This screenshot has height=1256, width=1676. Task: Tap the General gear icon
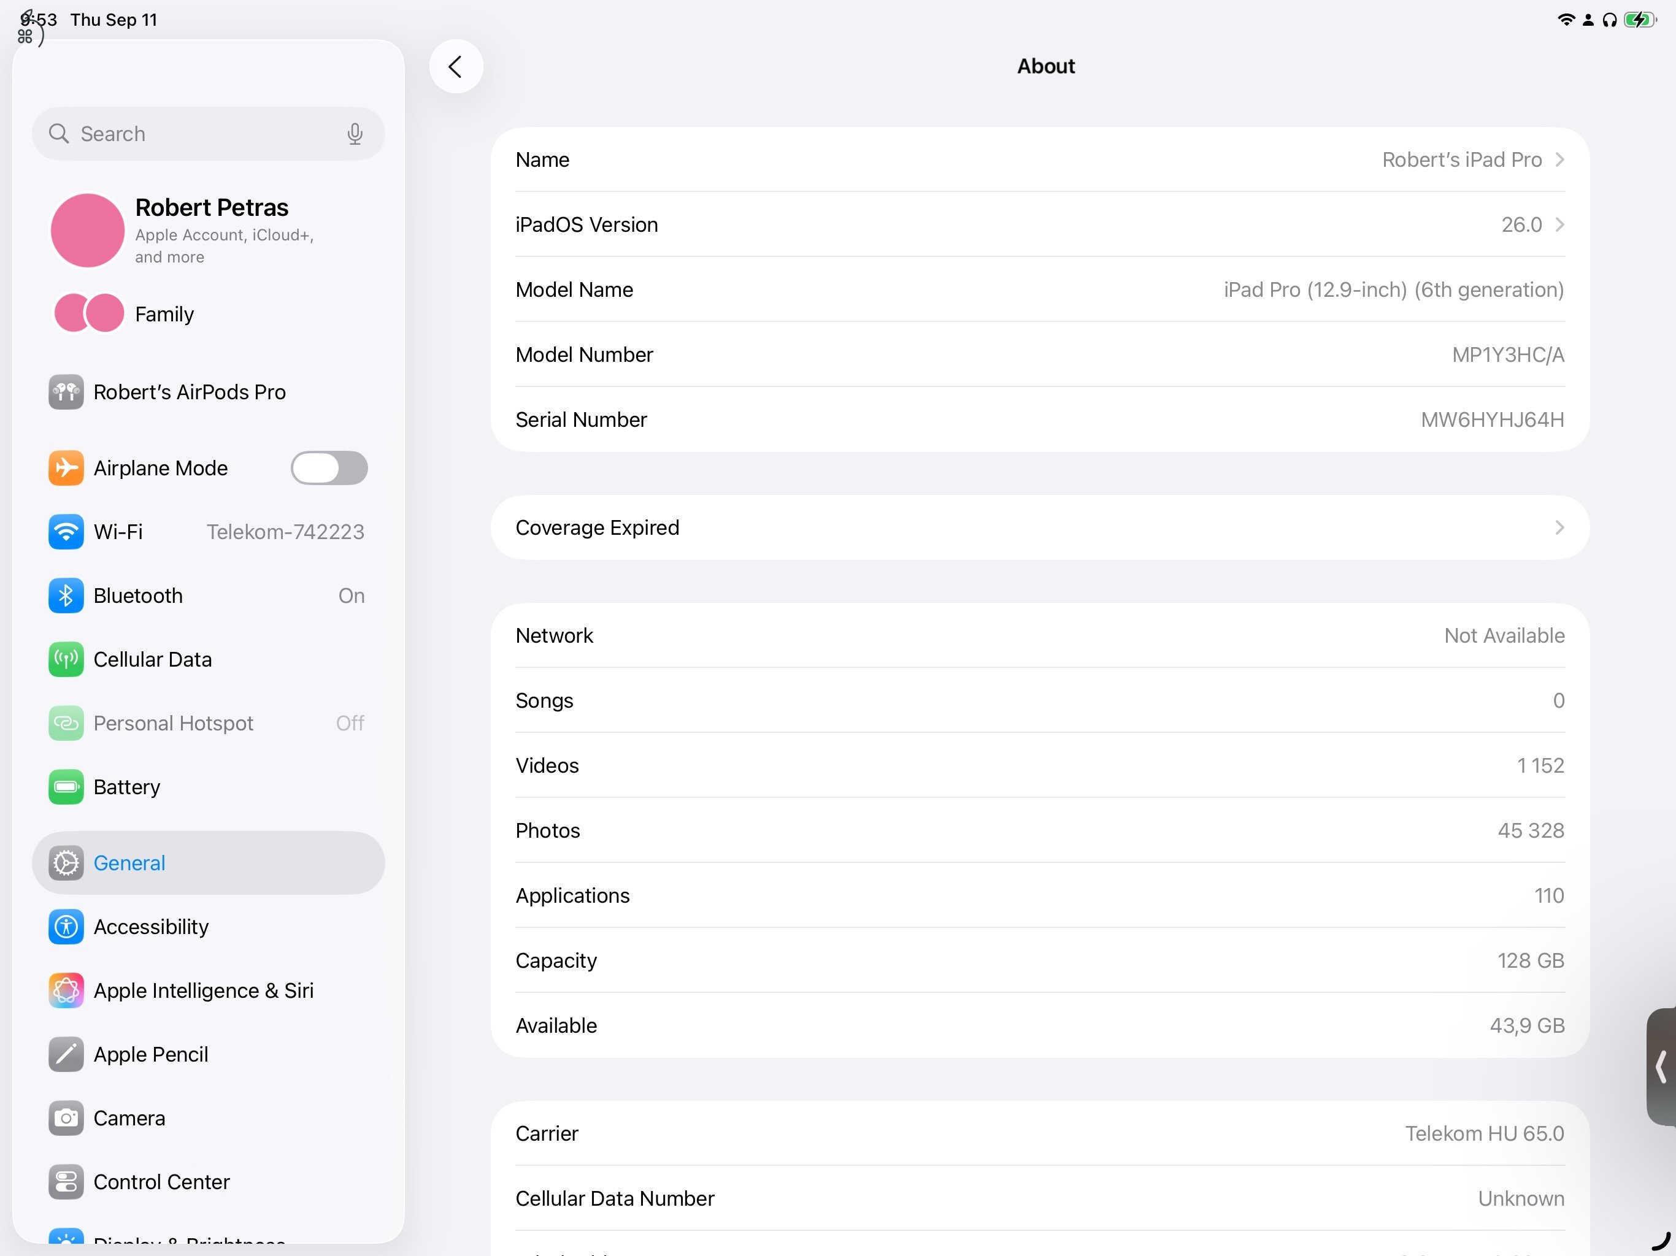[66, 863]
